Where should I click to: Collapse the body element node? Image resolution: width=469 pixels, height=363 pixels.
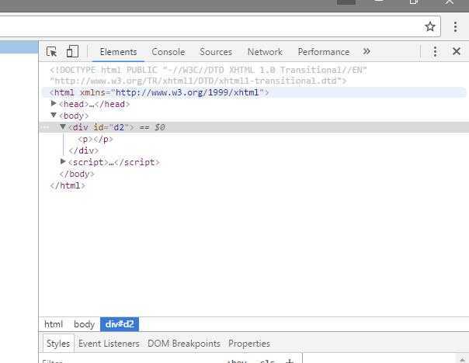pos(54,115)
